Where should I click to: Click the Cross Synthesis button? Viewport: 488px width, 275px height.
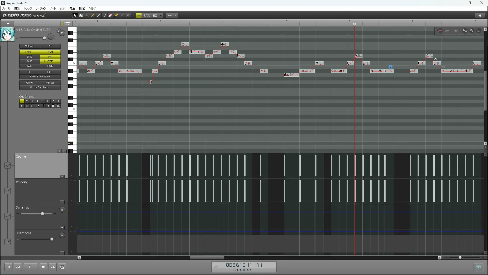click(x=40, y=87)
